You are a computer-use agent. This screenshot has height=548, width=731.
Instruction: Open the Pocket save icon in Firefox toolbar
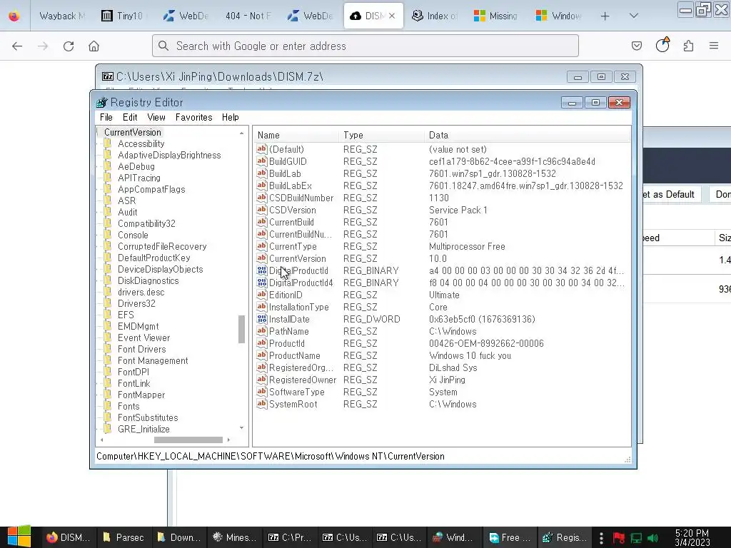click(636, 46)
